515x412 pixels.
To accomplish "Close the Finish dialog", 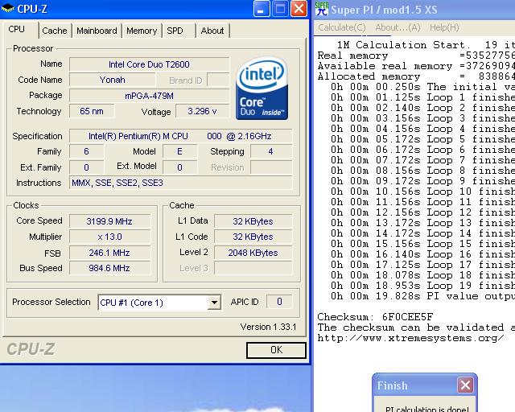I will [465, 385].
